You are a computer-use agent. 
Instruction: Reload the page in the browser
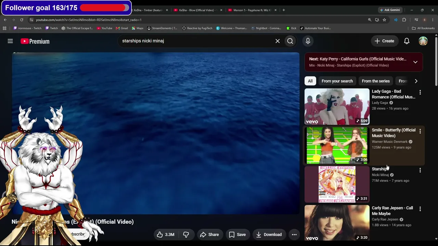click(x=22, y=20)
